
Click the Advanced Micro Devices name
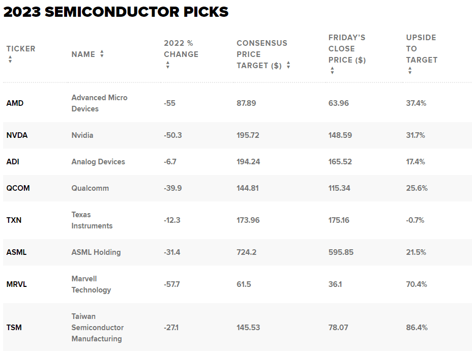[x=99, y=103]
